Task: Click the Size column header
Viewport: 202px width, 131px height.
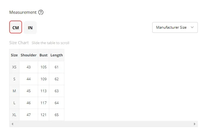Action: (x=14, y=55)
